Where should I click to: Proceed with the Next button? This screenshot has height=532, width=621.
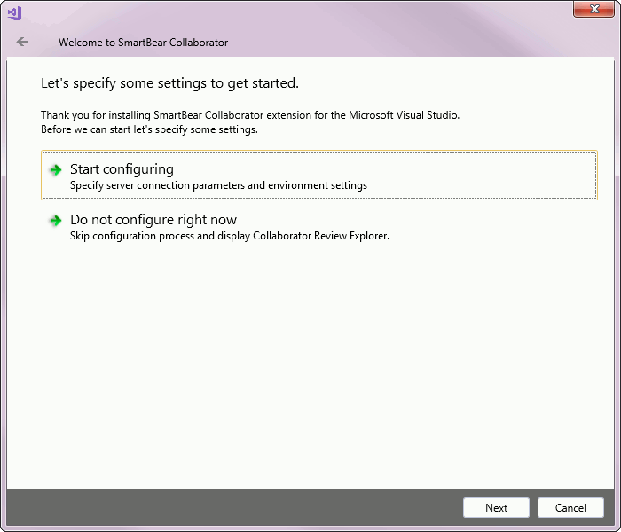(x=496, y=507)
